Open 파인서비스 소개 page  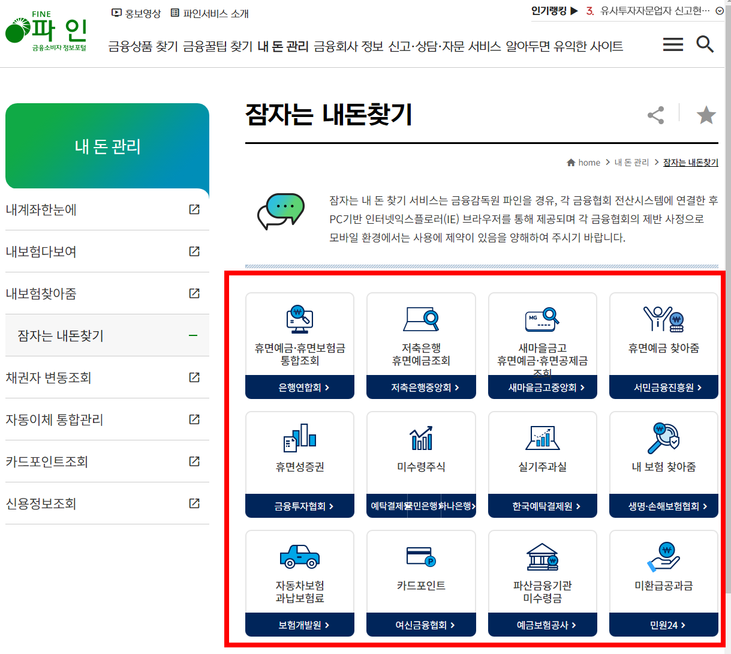209,13
